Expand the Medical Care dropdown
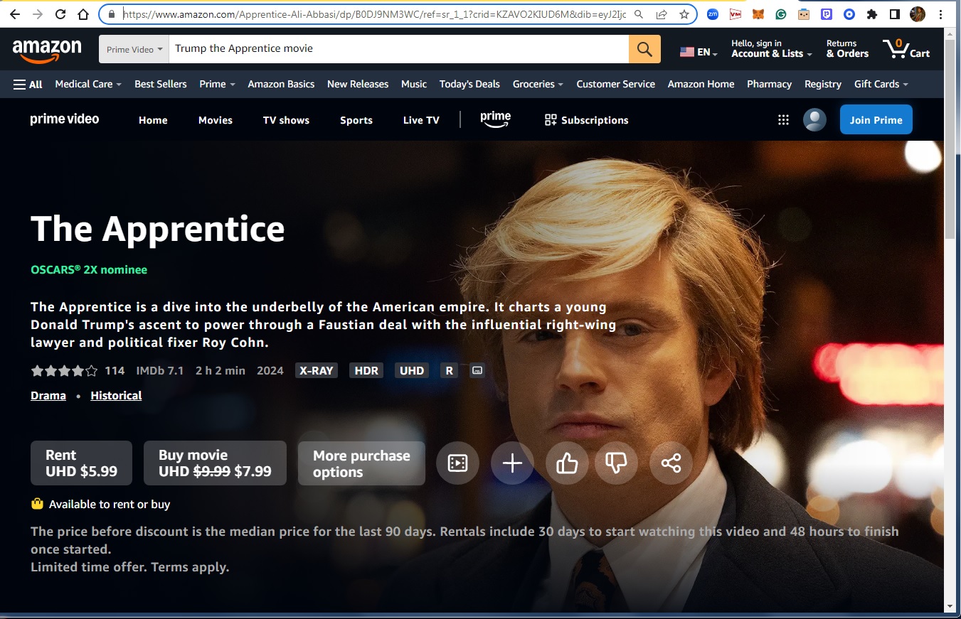The image size is (961, 619). 88,84
